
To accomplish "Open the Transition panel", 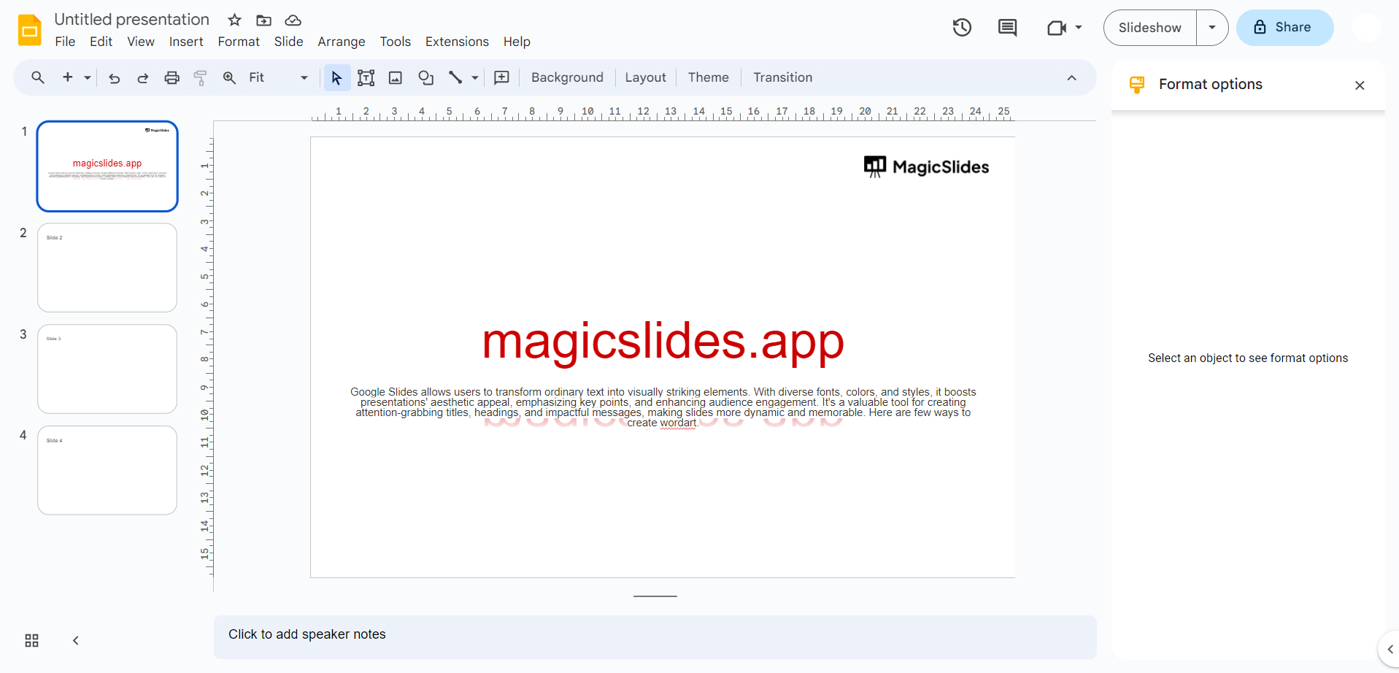I will tap(782, 77).
